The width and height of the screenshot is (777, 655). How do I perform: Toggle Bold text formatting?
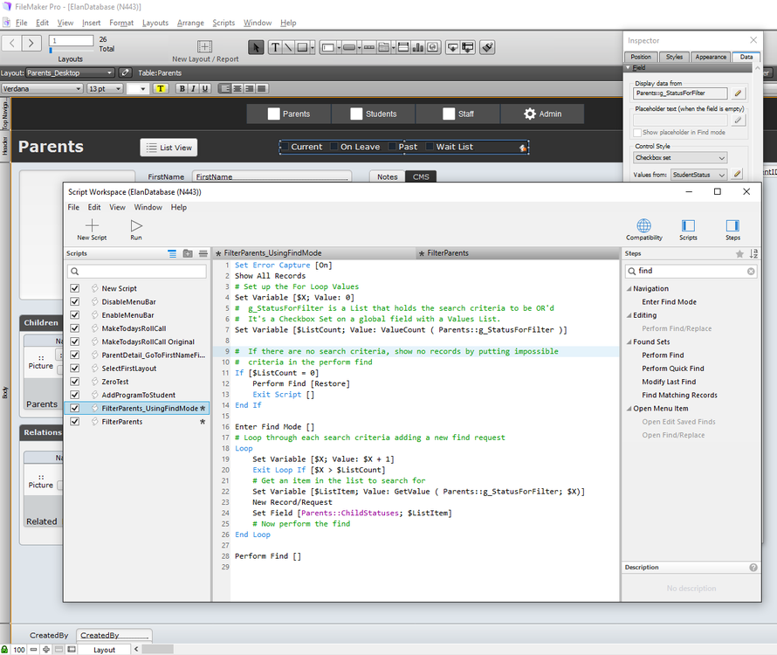click(x=182, y=89)
